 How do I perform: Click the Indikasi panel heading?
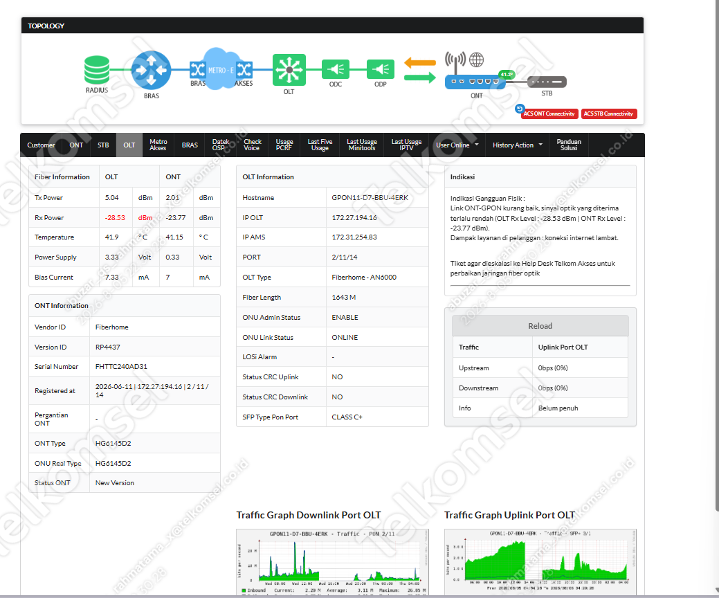pyautogui.click(x=462, y=177)
